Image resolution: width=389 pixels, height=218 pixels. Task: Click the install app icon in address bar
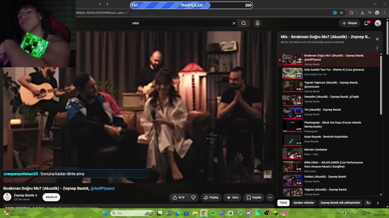(x=335, y=13)
